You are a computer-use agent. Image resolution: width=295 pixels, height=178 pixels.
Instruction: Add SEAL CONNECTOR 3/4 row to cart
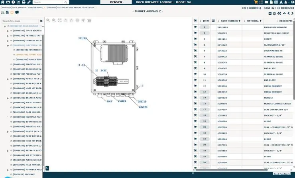pos(195,109)
